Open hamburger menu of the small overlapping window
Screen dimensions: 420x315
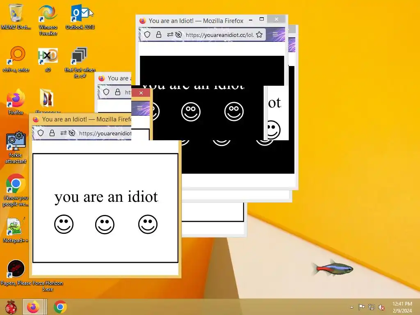point(140,108)
